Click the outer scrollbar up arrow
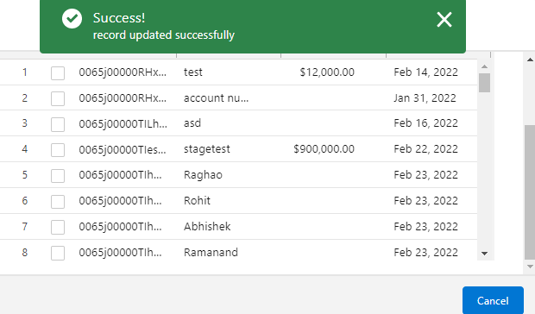The height and width of the screenshot is (314, 535). 530,60
